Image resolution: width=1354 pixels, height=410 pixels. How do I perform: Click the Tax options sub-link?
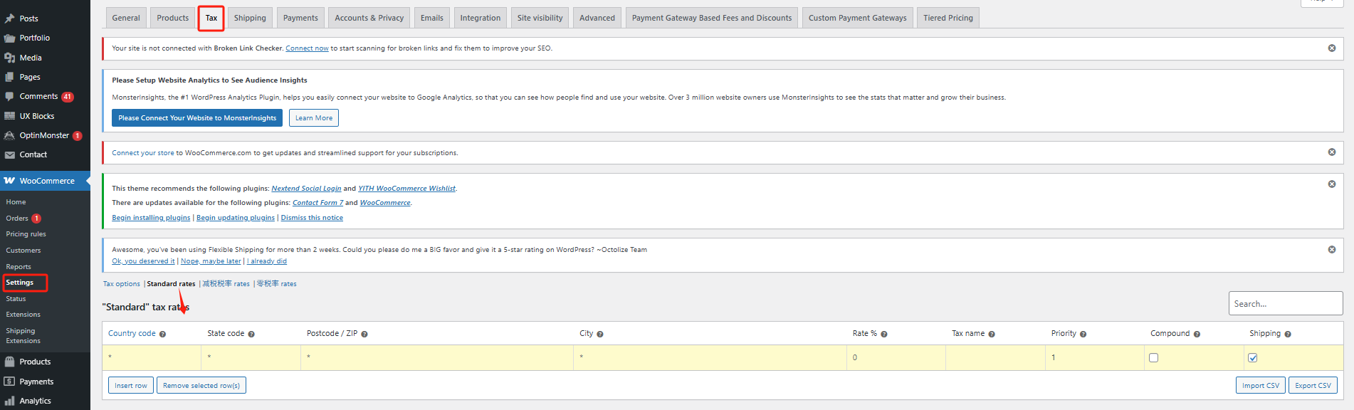(122, 284)
